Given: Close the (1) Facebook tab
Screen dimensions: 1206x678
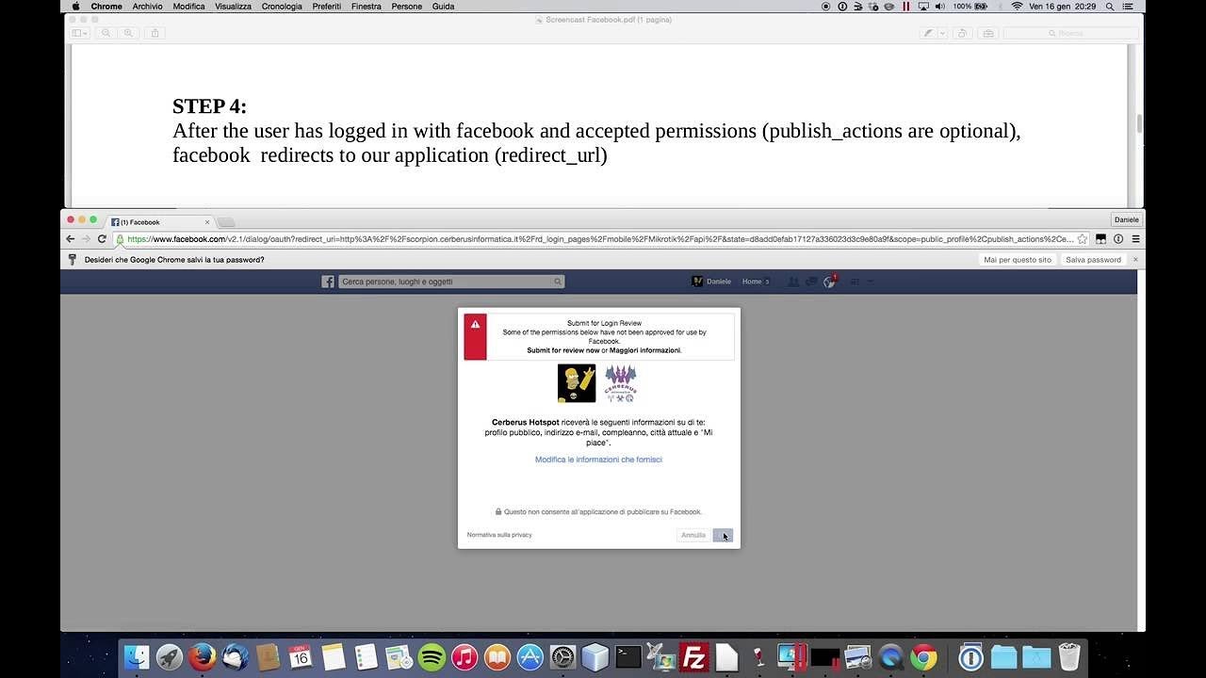Looking at the screenshot, I should click(x=207, y=222).
